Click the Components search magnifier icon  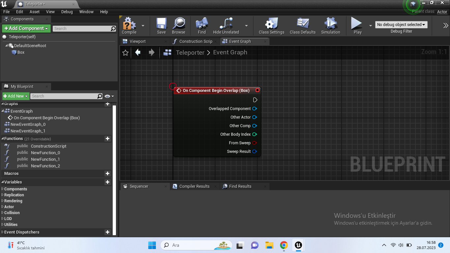point(113,29)
